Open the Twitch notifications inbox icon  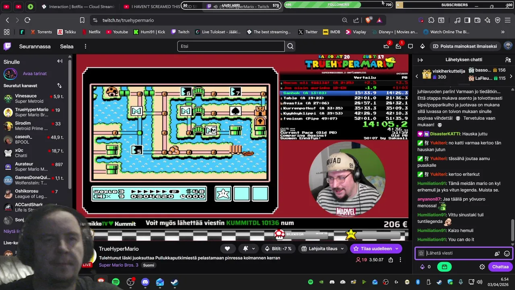[398, 46]
